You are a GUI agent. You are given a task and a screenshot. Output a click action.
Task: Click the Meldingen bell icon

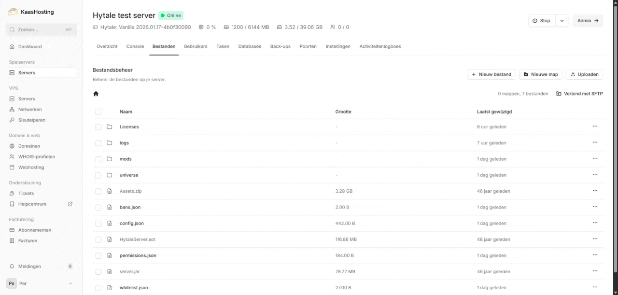12,267
